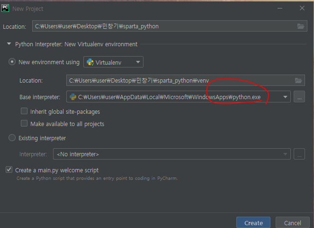Collapse the Python Interpreter section
The height and width of the screenshot is (228, 314).
pyautogui.click(x=9, y=44)
